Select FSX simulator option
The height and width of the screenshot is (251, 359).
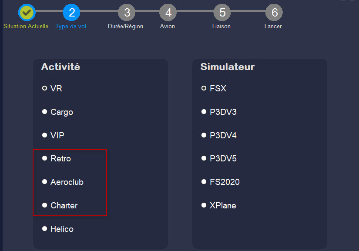[x=214, y=88]
